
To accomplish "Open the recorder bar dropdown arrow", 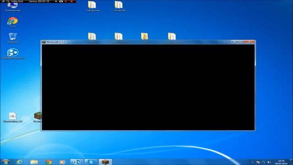I will pos(56,1).
